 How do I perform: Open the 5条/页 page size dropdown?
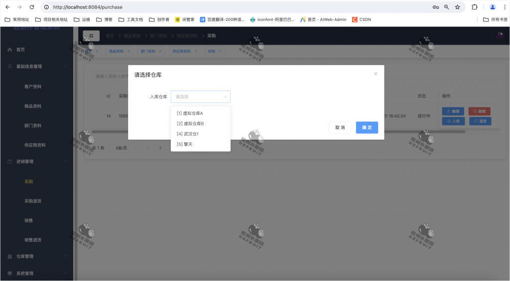pyautogui.click(x=124, y=148)
